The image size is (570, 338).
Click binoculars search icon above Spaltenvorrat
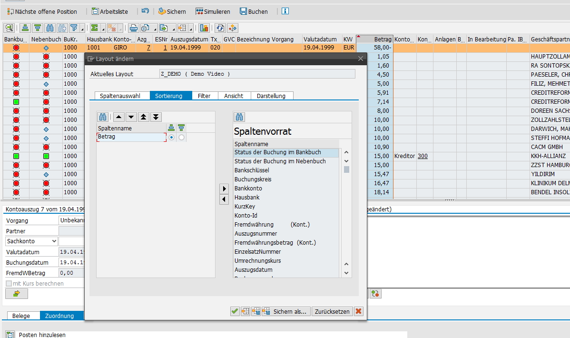(x=239, y=117)
